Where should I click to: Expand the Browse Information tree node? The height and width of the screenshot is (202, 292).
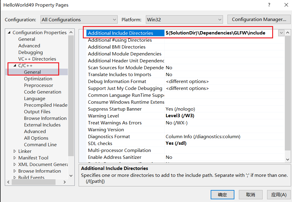pyautogui.click(x=15, y=171)
